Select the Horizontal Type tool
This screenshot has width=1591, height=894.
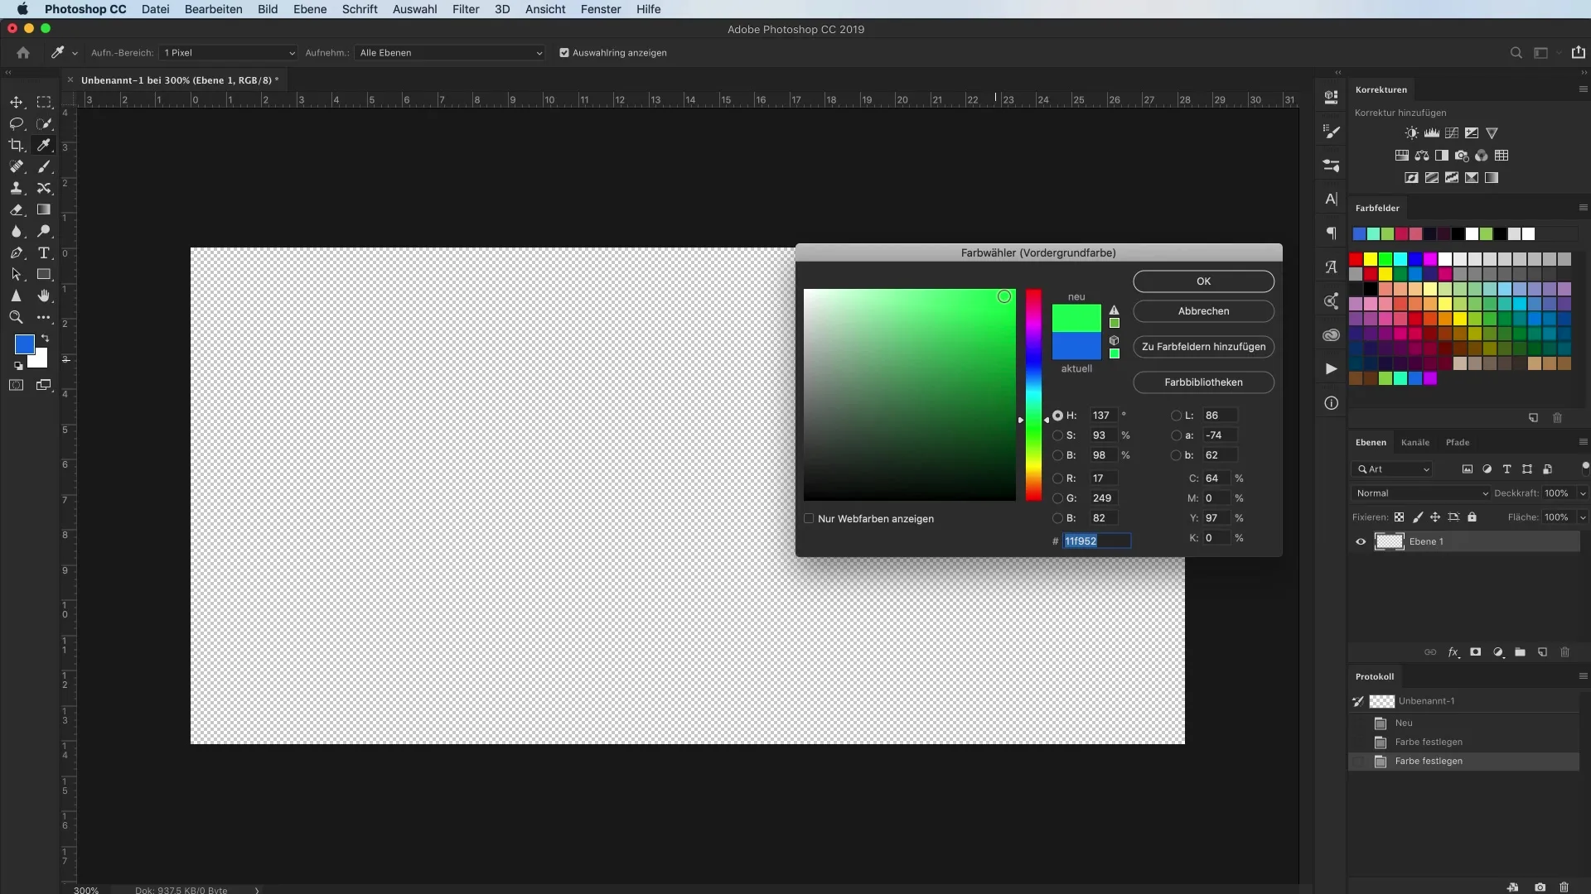44,252
